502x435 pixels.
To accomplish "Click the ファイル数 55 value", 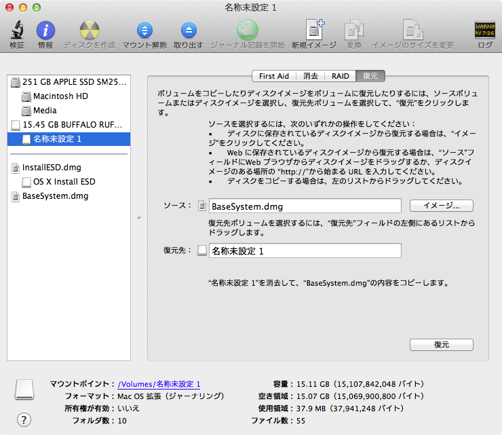I will click(301, 421).
